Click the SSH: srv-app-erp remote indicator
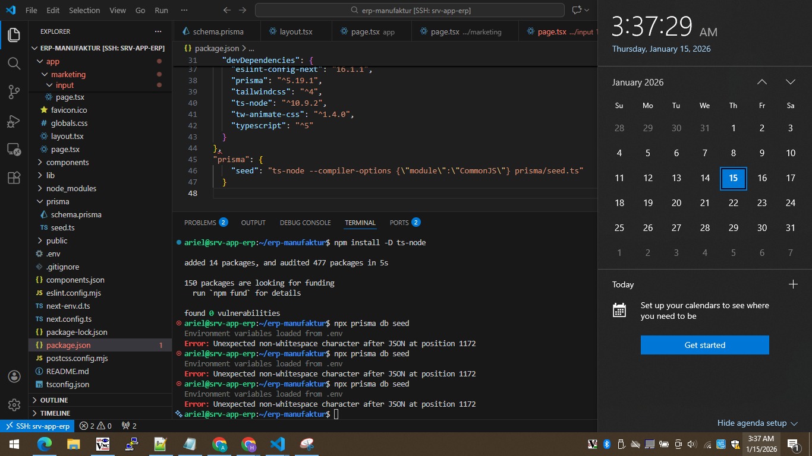Viewport: 812px width, 456px height. (x=37, y=426)
